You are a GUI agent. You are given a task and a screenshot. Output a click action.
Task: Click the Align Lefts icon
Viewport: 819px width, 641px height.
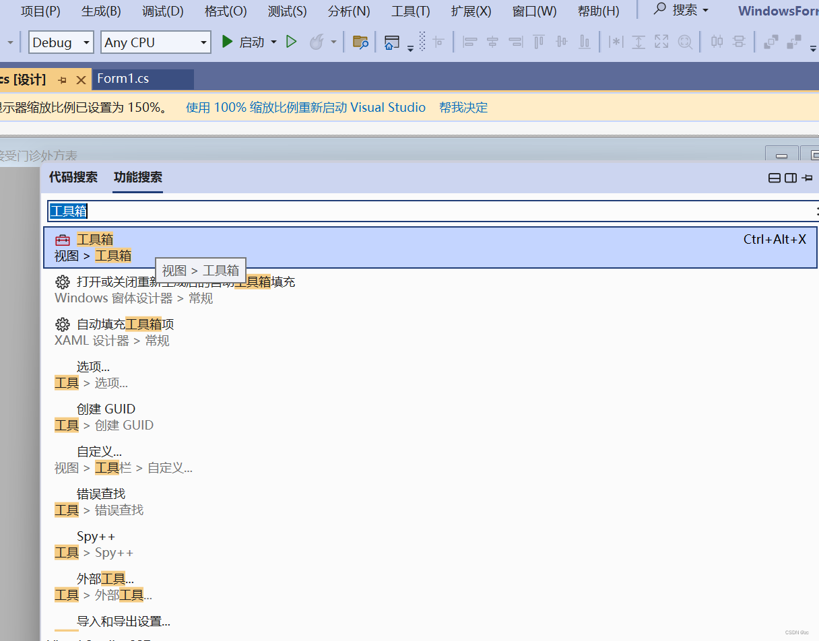tap(470, 42)
